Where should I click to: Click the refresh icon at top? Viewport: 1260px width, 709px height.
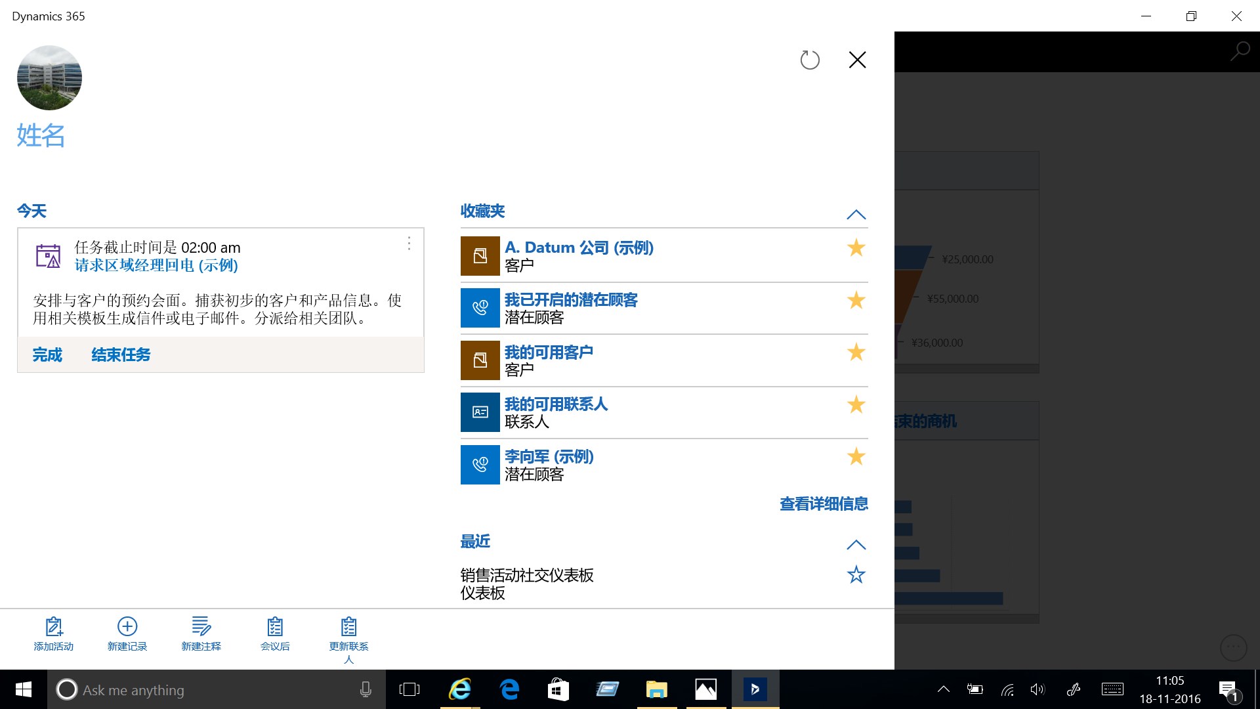810,60
